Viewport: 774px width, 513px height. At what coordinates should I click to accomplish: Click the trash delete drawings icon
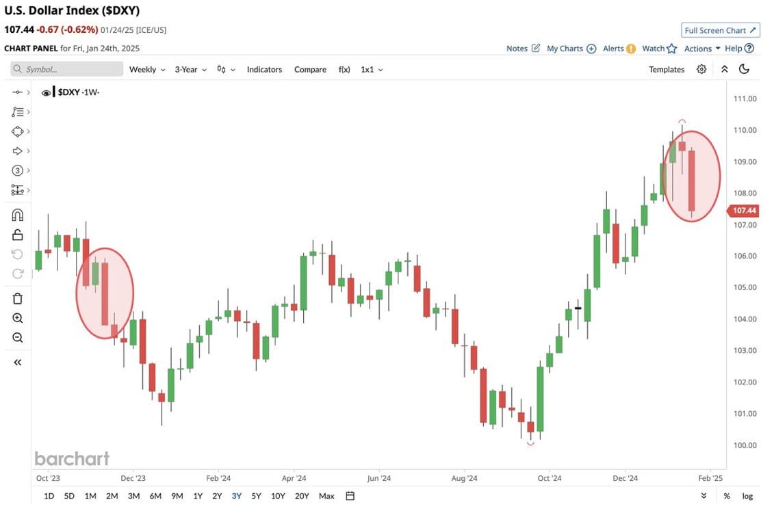(x=18, y=298)
